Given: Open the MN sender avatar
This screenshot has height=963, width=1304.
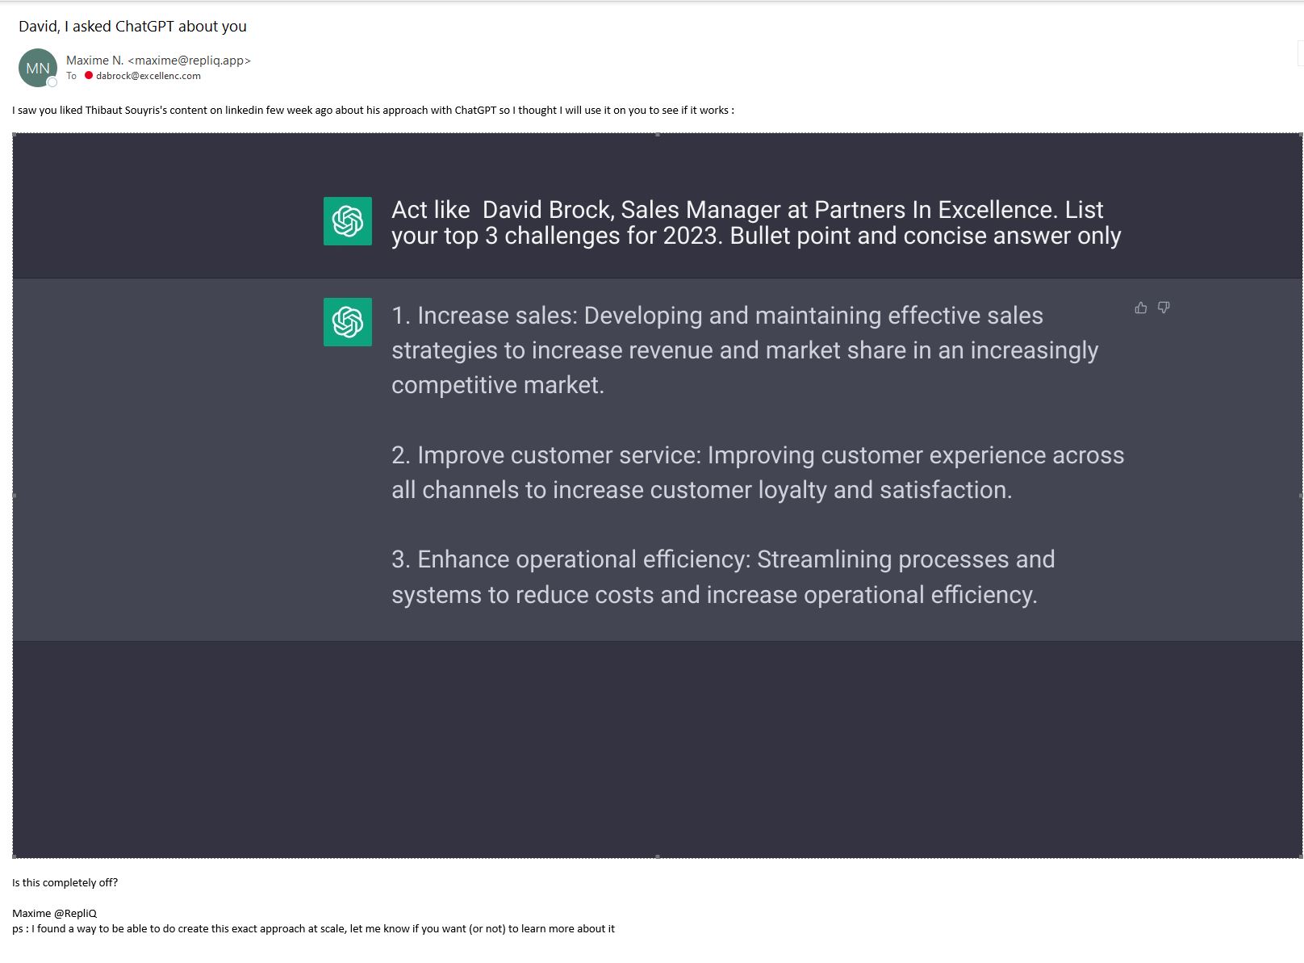Looking at the screenshot, I should pos(37,68).
